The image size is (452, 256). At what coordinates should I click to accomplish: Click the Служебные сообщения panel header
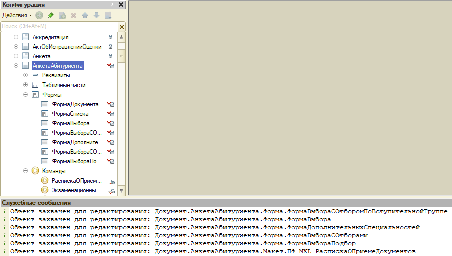click(226, 203)
